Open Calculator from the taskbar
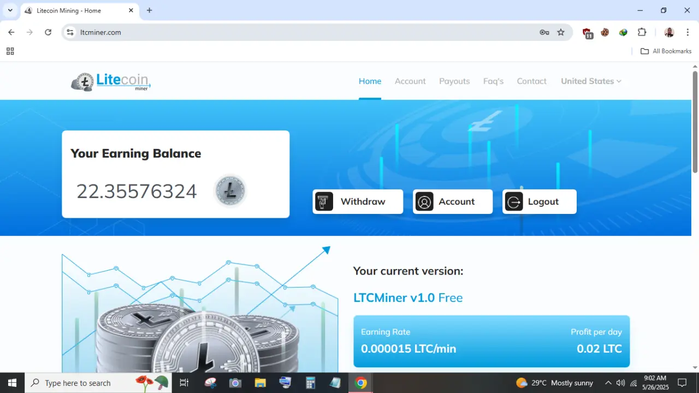699x393 pixels. [x=311, y=383]
